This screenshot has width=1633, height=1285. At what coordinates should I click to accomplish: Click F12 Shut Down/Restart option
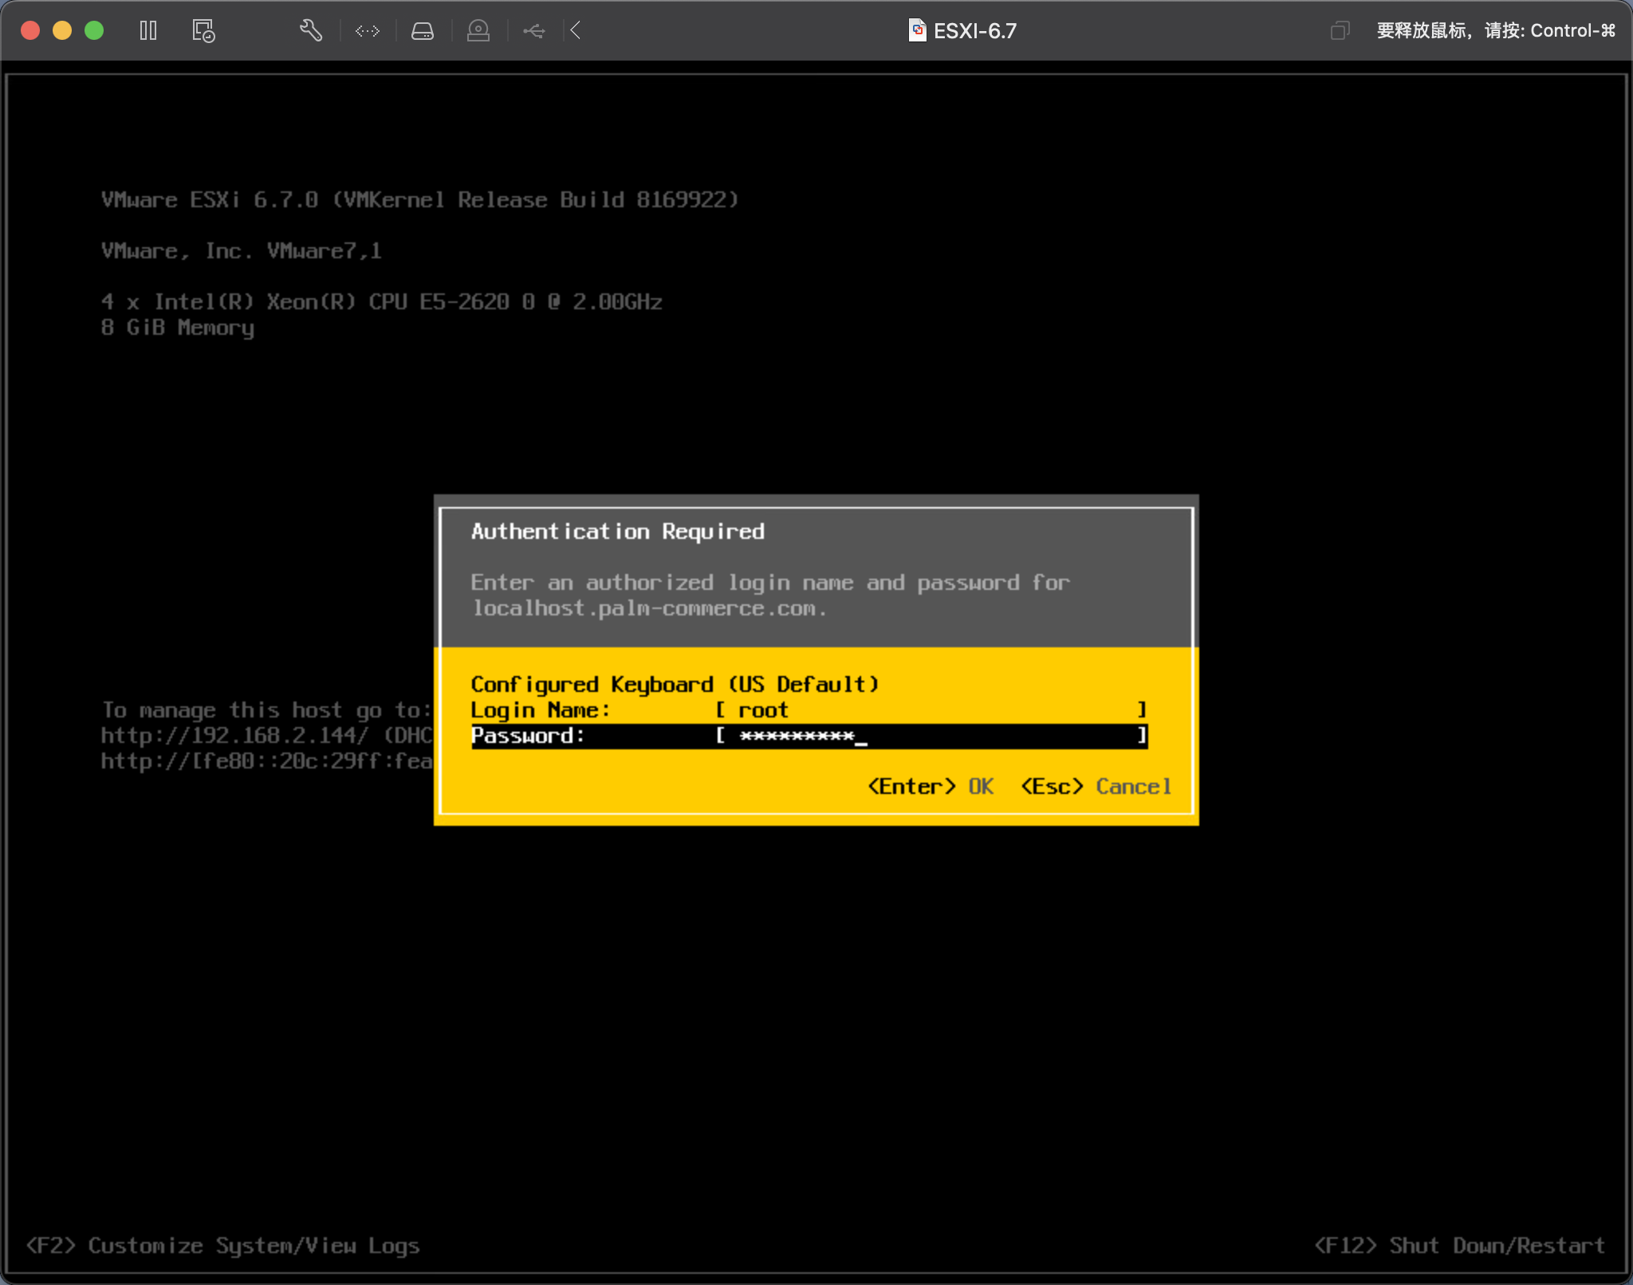[x=1458, y=1246]
